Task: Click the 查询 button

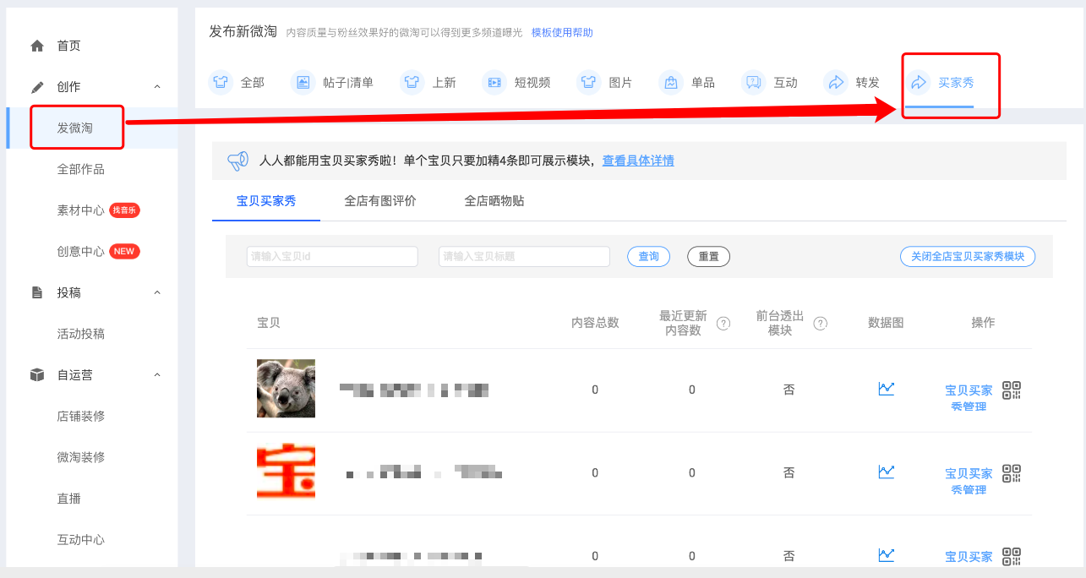Action: [x=648, y=256]
